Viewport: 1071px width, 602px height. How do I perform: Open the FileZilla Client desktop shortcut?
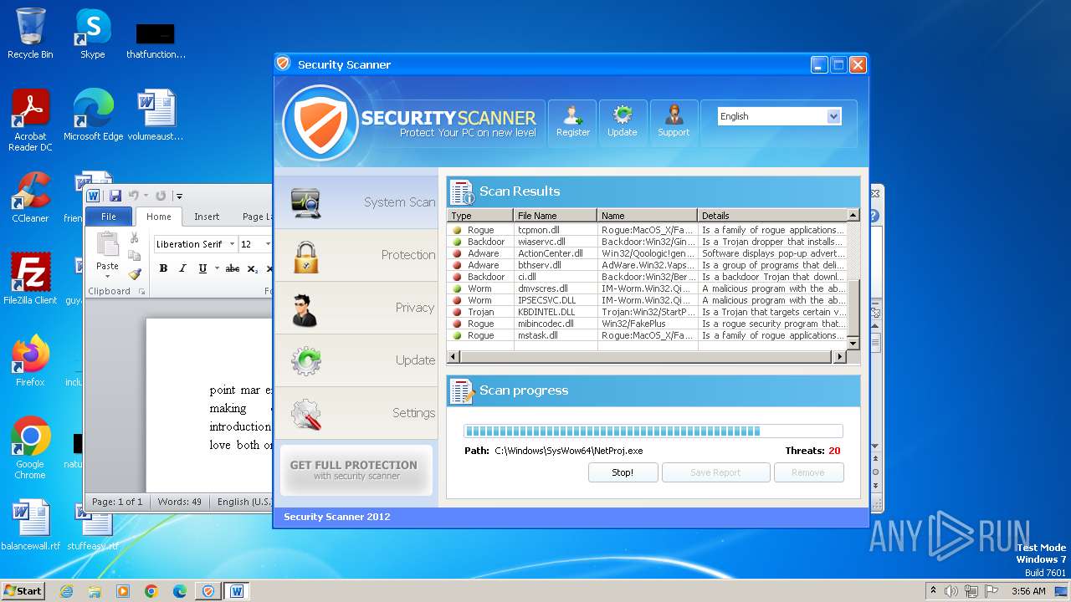coord(30,278)
